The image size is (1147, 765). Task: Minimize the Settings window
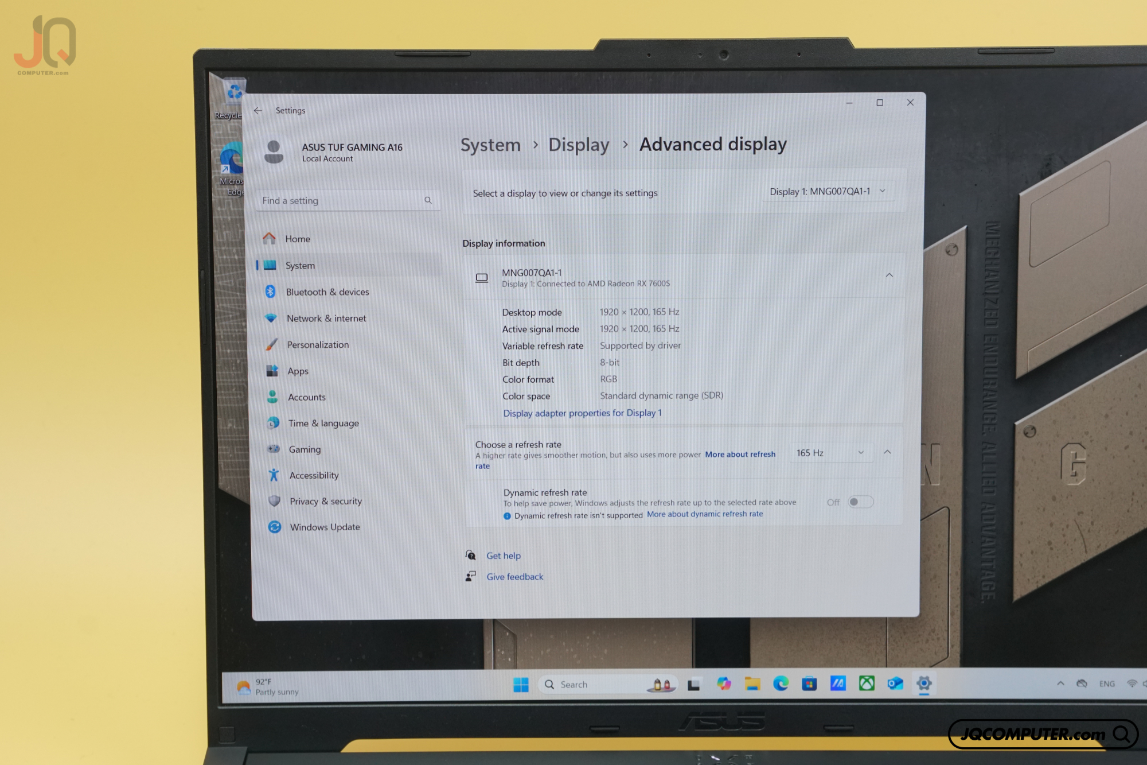click(849, 103)
